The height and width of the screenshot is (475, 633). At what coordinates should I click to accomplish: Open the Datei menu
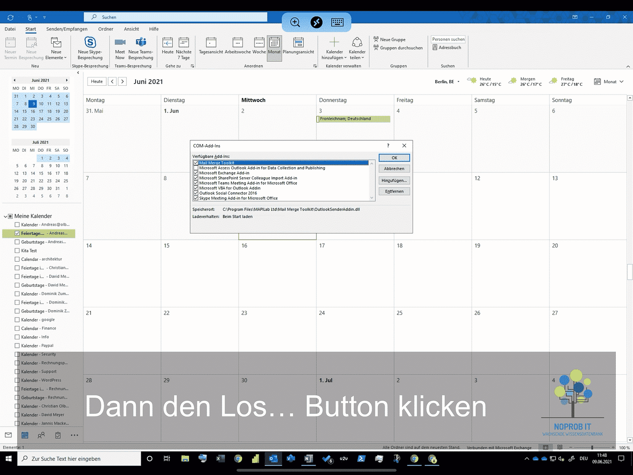click(x=10, y=29)
